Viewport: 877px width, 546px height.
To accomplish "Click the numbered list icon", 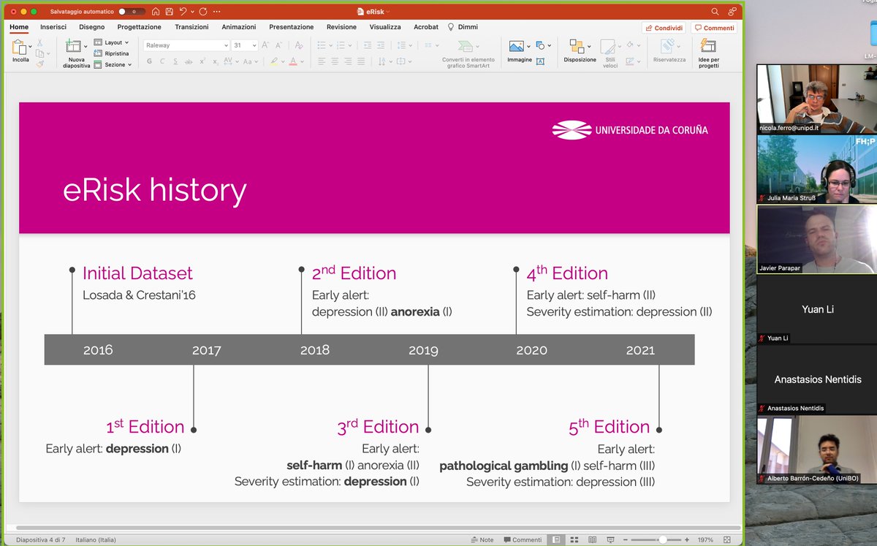I will pos(341,45).
